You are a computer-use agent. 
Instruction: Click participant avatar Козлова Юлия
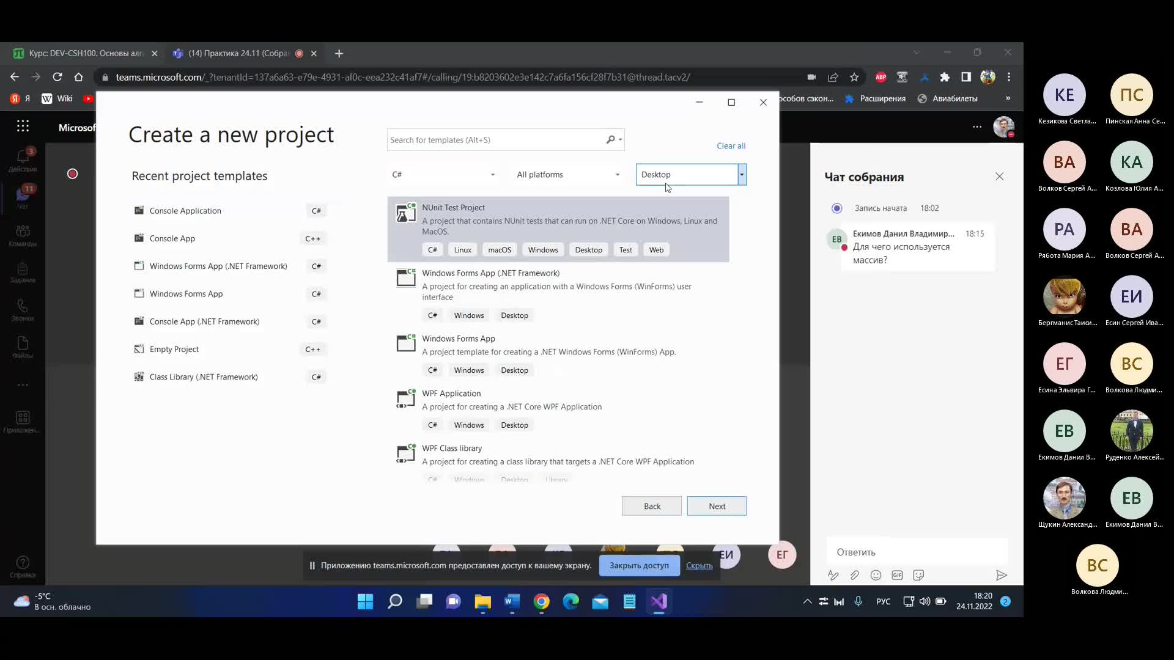coord(1131,162)
